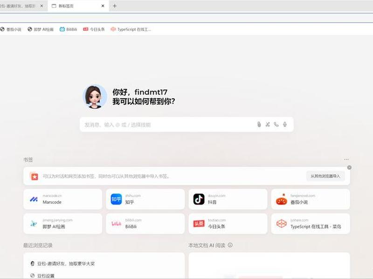
Task: Click the attachment paperclip icon in message box
Action: [259, 124]
